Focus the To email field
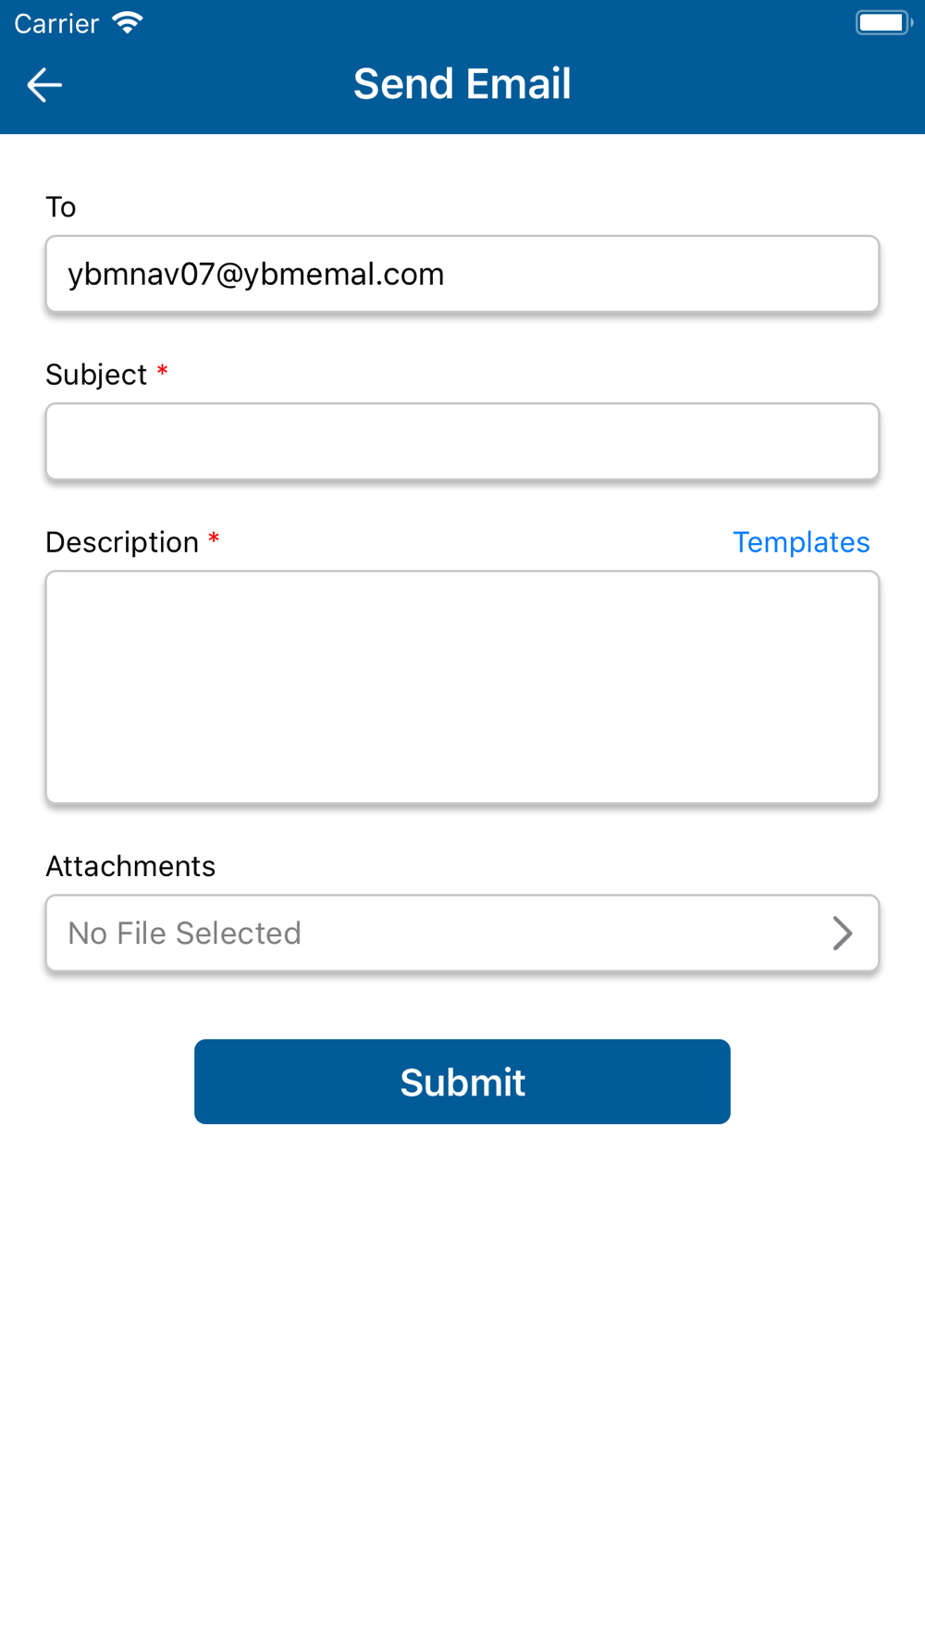 [462, 274]
